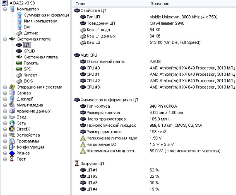Viewport: 236px width, 195px height.
Task: Select Память in the tree
Action: tap(31, 63)
